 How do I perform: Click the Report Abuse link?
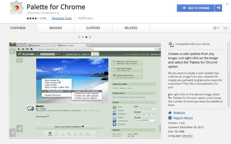[x=183, y=118]
